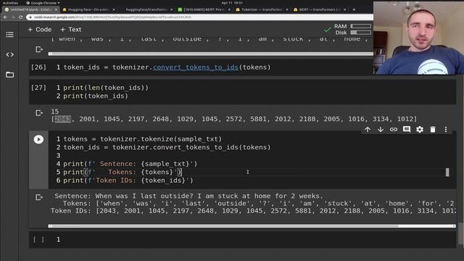464x261 pixels.
Task: Click line 5 print Tokens statement
Action: click(123, 172)
